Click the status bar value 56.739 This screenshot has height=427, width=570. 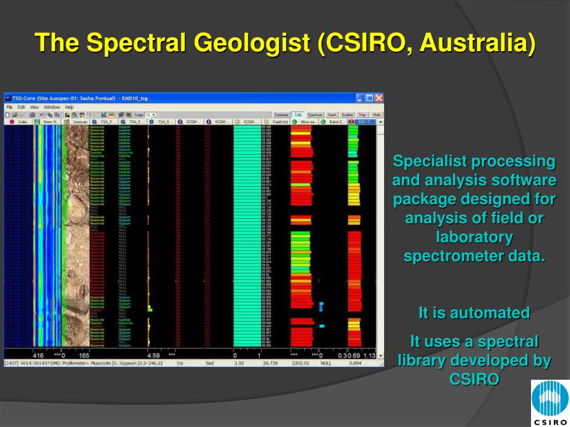tap(271, 363)
